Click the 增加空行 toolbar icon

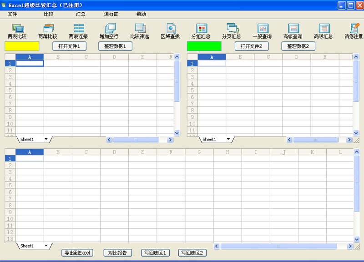tap(109, 31)
